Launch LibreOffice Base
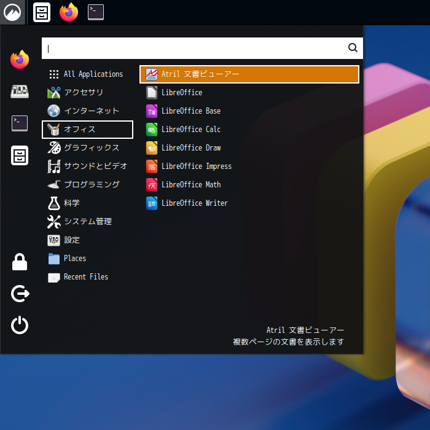The height and width of the screenshot is (430, 430). point(249,111)
